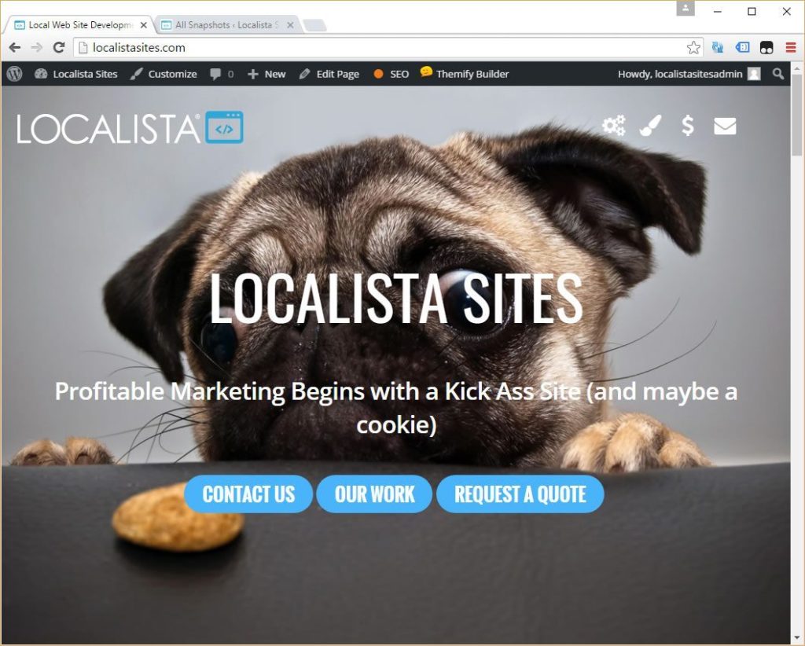The image size is (805, 646).
Task: Click the OUR WORK button
Action: (374, 494)
